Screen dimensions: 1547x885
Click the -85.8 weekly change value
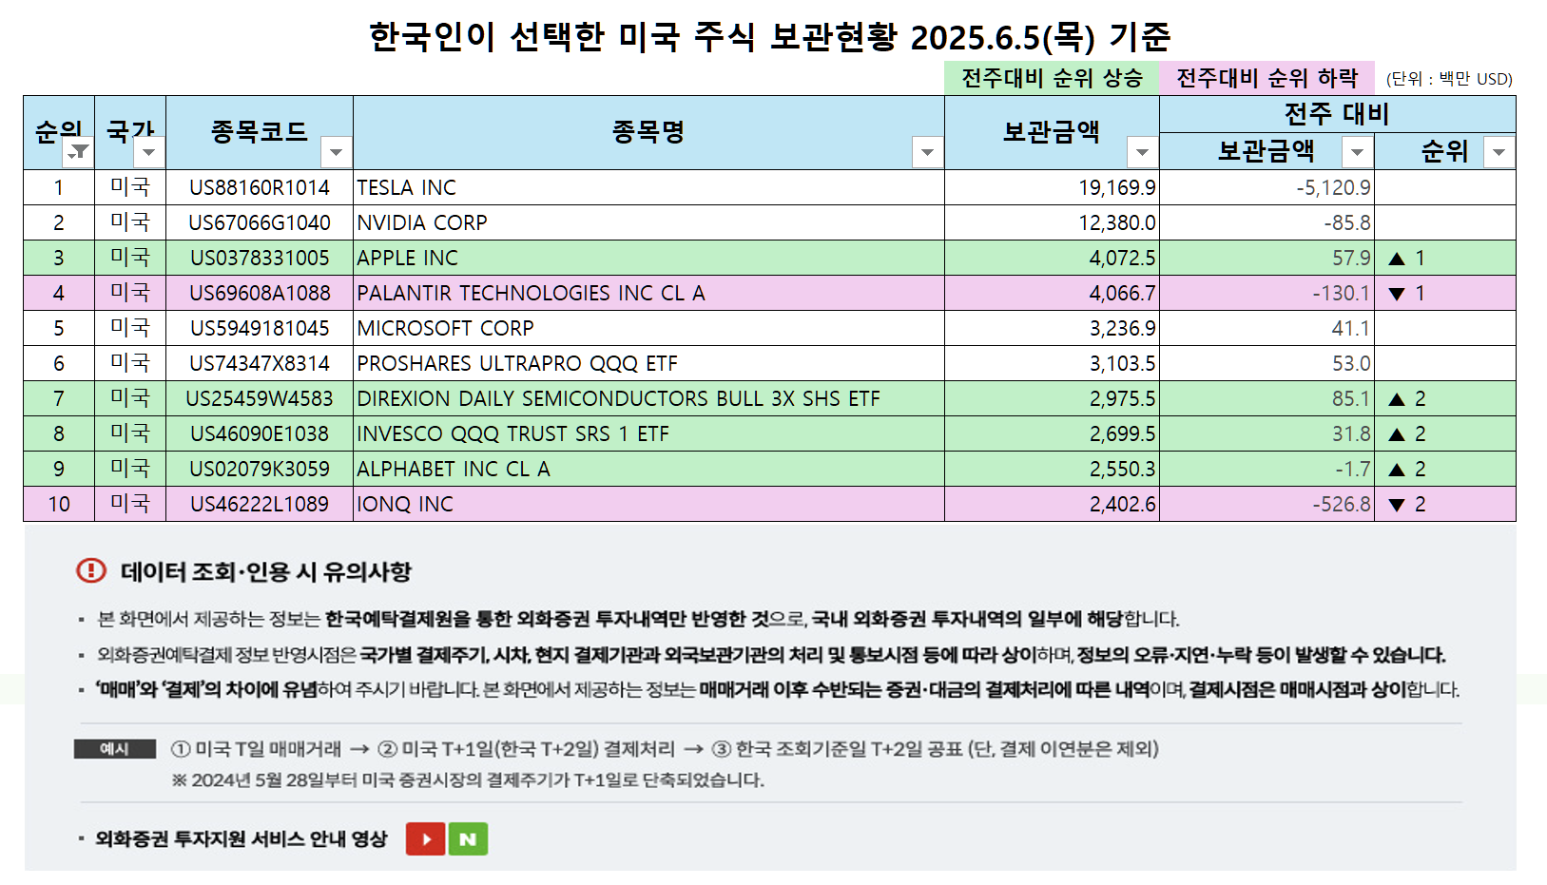pos(1347,223)
